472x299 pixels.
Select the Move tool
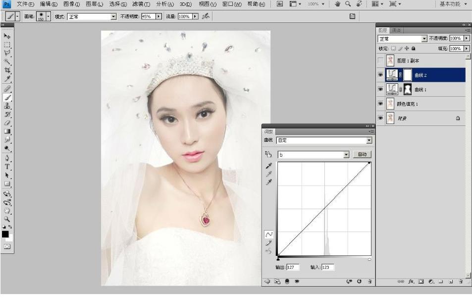tap(7, 36)
